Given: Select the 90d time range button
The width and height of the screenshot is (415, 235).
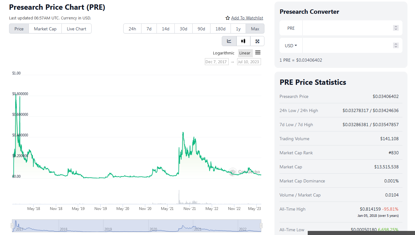Looking at the screenshot, I should coord(201,29).
